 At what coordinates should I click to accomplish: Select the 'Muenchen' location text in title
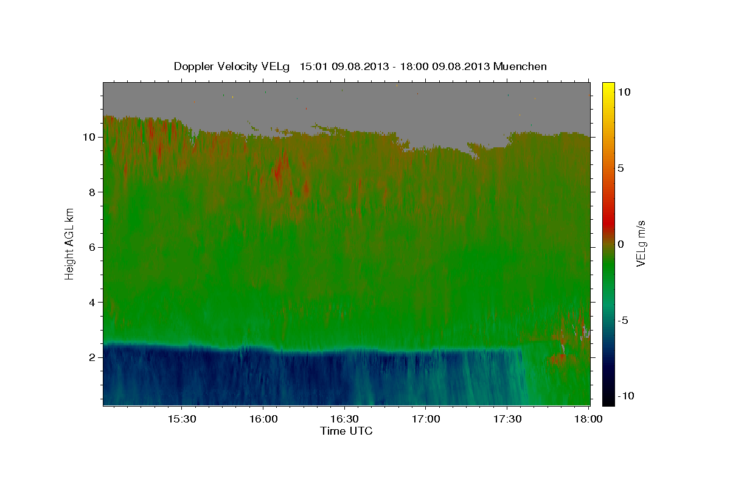pos(520,66)
